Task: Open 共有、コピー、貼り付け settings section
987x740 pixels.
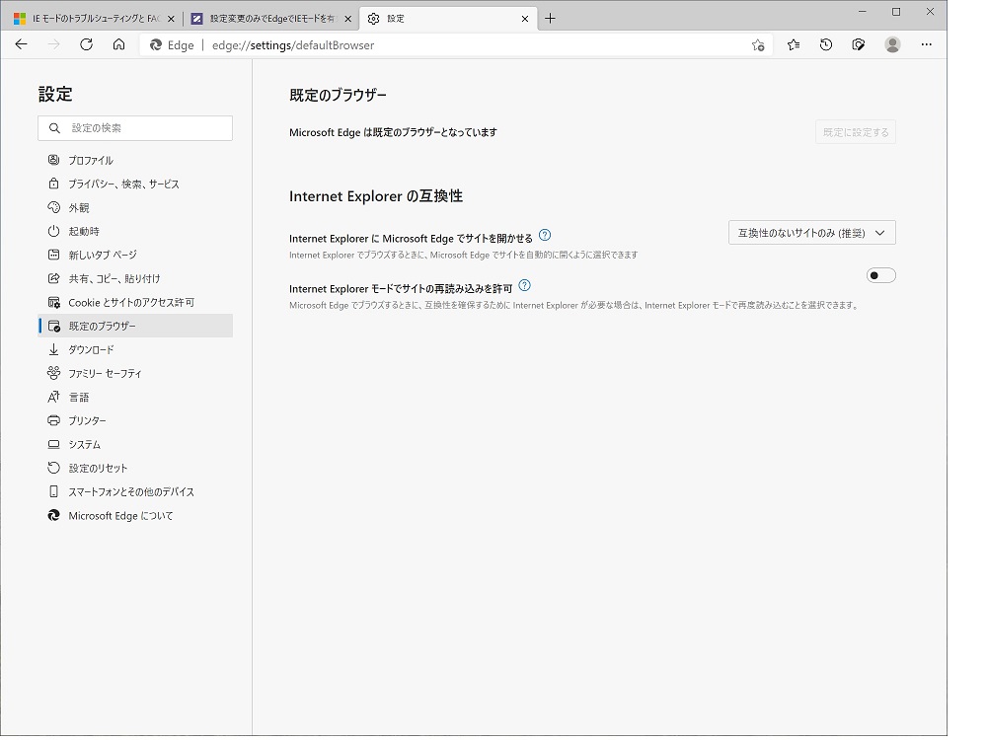Action: (135, 279)
